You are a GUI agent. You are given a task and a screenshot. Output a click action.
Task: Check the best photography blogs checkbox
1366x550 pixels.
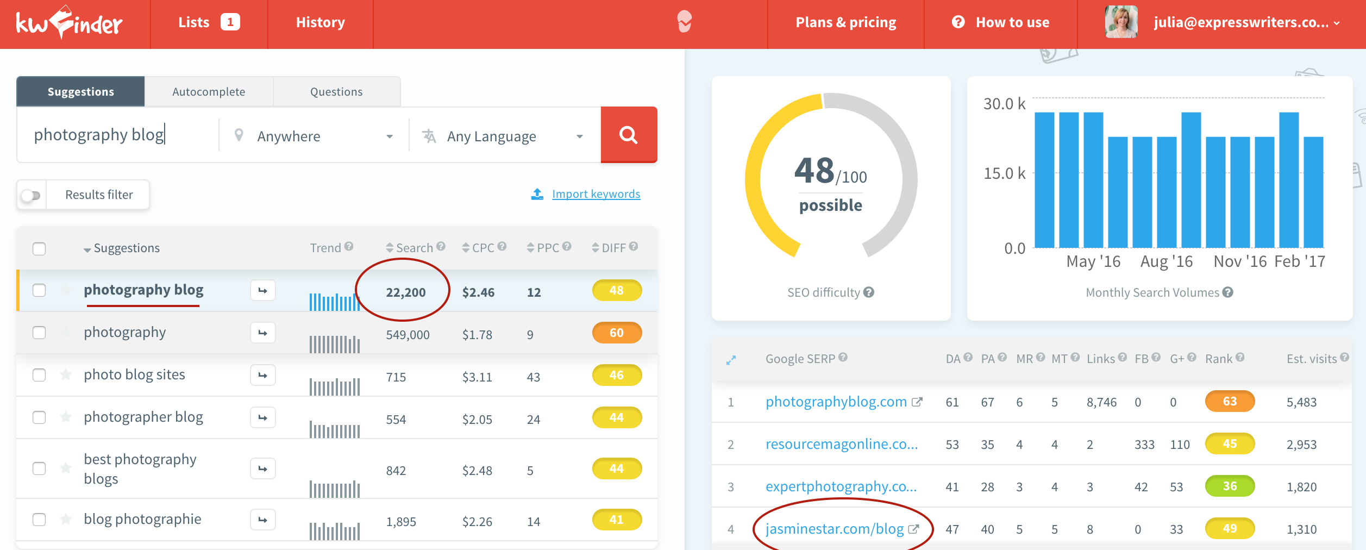coord(39,468)
